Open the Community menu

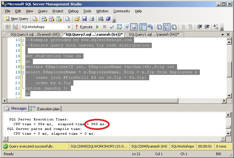[122, 11]
